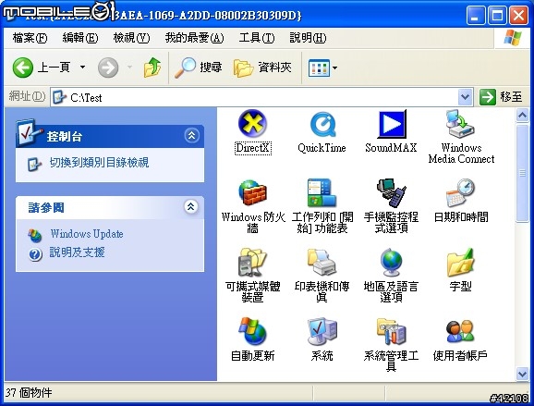Viewport: 534px width, 406px height.
Task: Open the 我的最愛(A) menu
Action: pyautogui.click(x=194, y=38)
